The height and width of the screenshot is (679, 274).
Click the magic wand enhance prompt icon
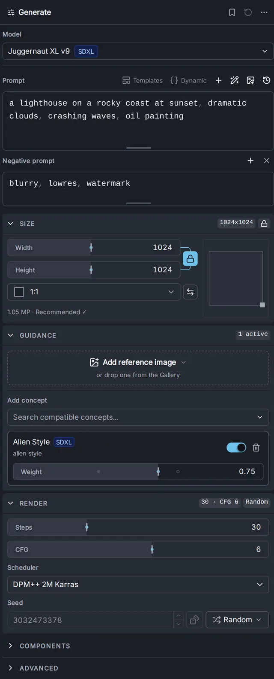tap(235, 80)
